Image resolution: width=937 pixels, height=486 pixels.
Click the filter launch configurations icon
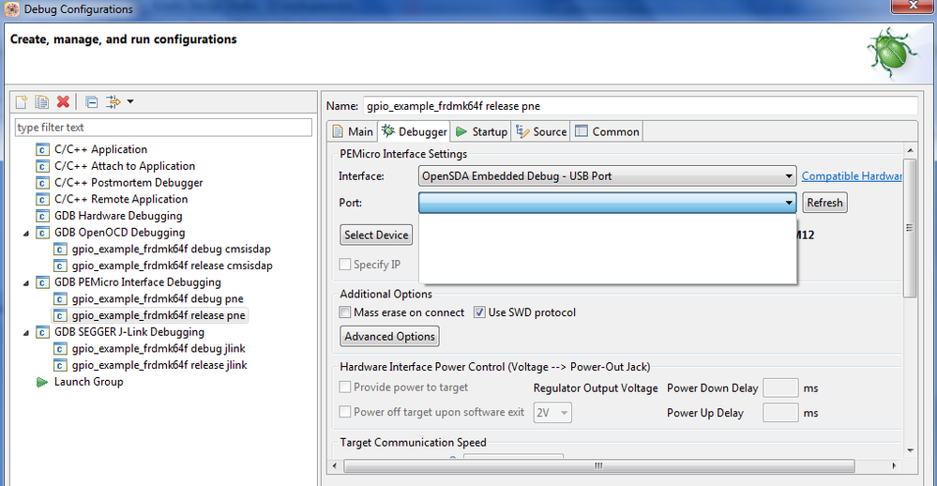coord(113,102)
